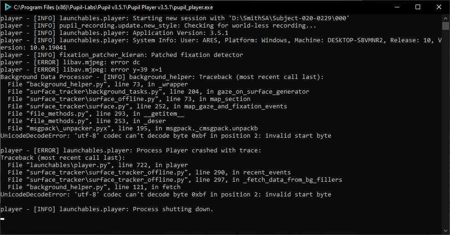450x235 pixels.
Task: Click the 'Patched fixation detector' log line
Action: (x=122, y=55)
